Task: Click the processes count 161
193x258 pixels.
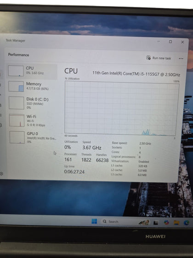Action: pyautogui.click(x=68, y=159)
